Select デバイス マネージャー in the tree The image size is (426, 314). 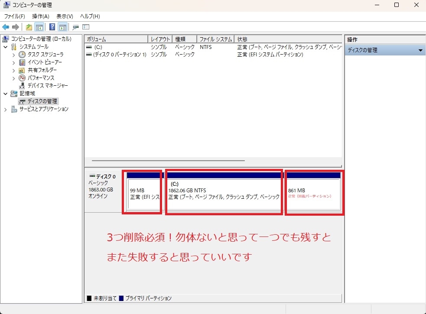(48, 86)
